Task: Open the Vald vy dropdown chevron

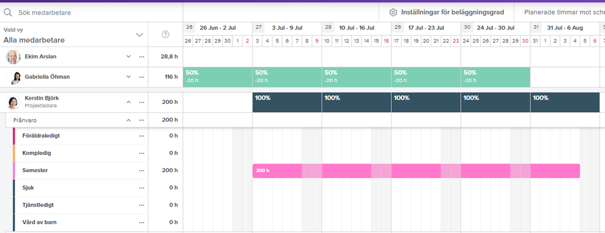Action: (140, 35)
